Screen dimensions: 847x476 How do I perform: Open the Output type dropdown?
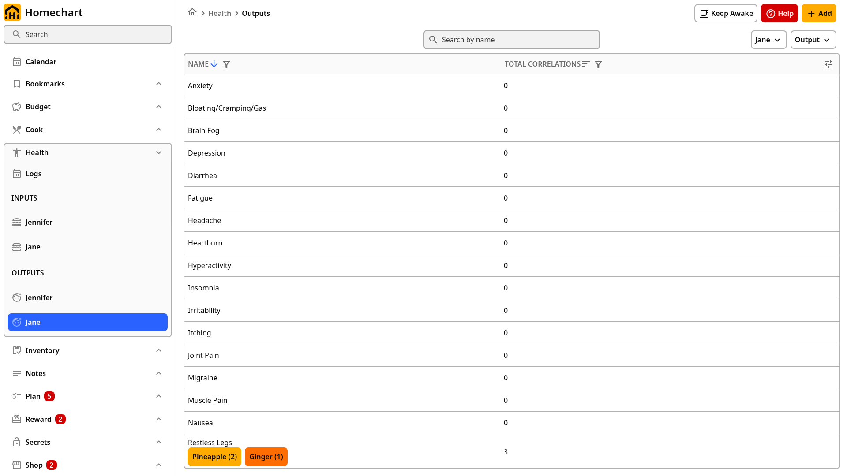tap(813, 40)
